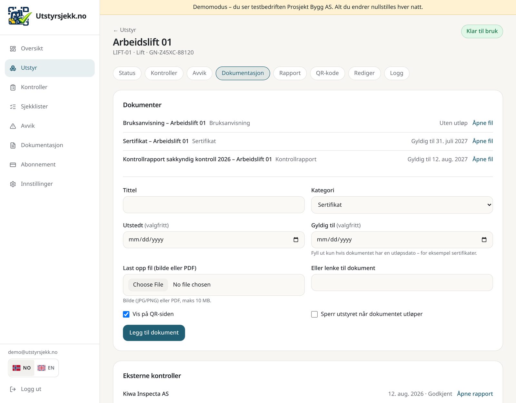Open the Utstedt date calendar picker
Screen dimensions: 516x403
coord(296,240)
